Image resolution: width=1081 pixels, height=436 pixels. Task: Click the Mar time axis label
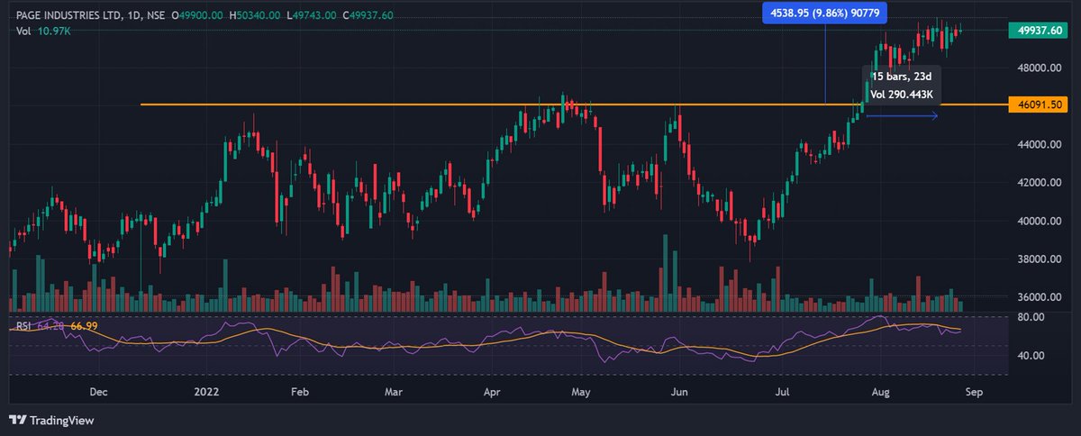click(x=393, y=393)
